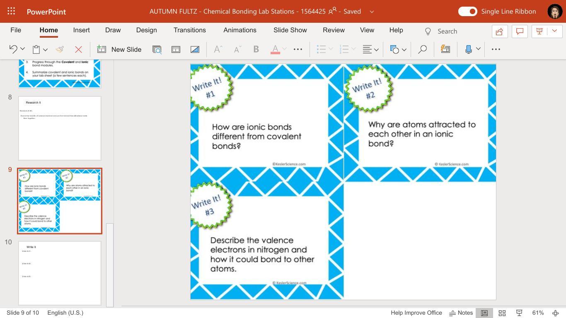566x318 pixels.
Task: Open the Comments pane icon
Action: pyautogui.click(x=519, y=31)
